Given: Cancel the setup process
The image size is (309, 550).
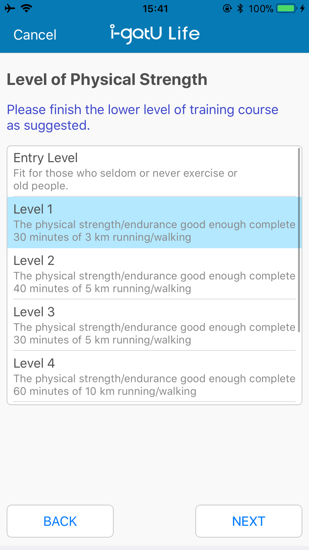Looking at the screenshot, I should coord(35,35).
